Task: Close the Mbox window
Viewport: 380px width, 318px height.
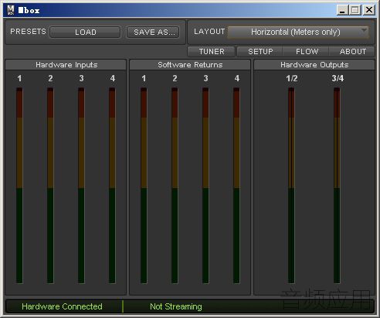Action: tap(369, 10)
